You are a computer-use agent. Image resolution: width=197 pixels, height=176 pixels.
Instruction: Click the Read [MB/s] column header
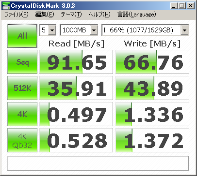click(x=76, y=44)
